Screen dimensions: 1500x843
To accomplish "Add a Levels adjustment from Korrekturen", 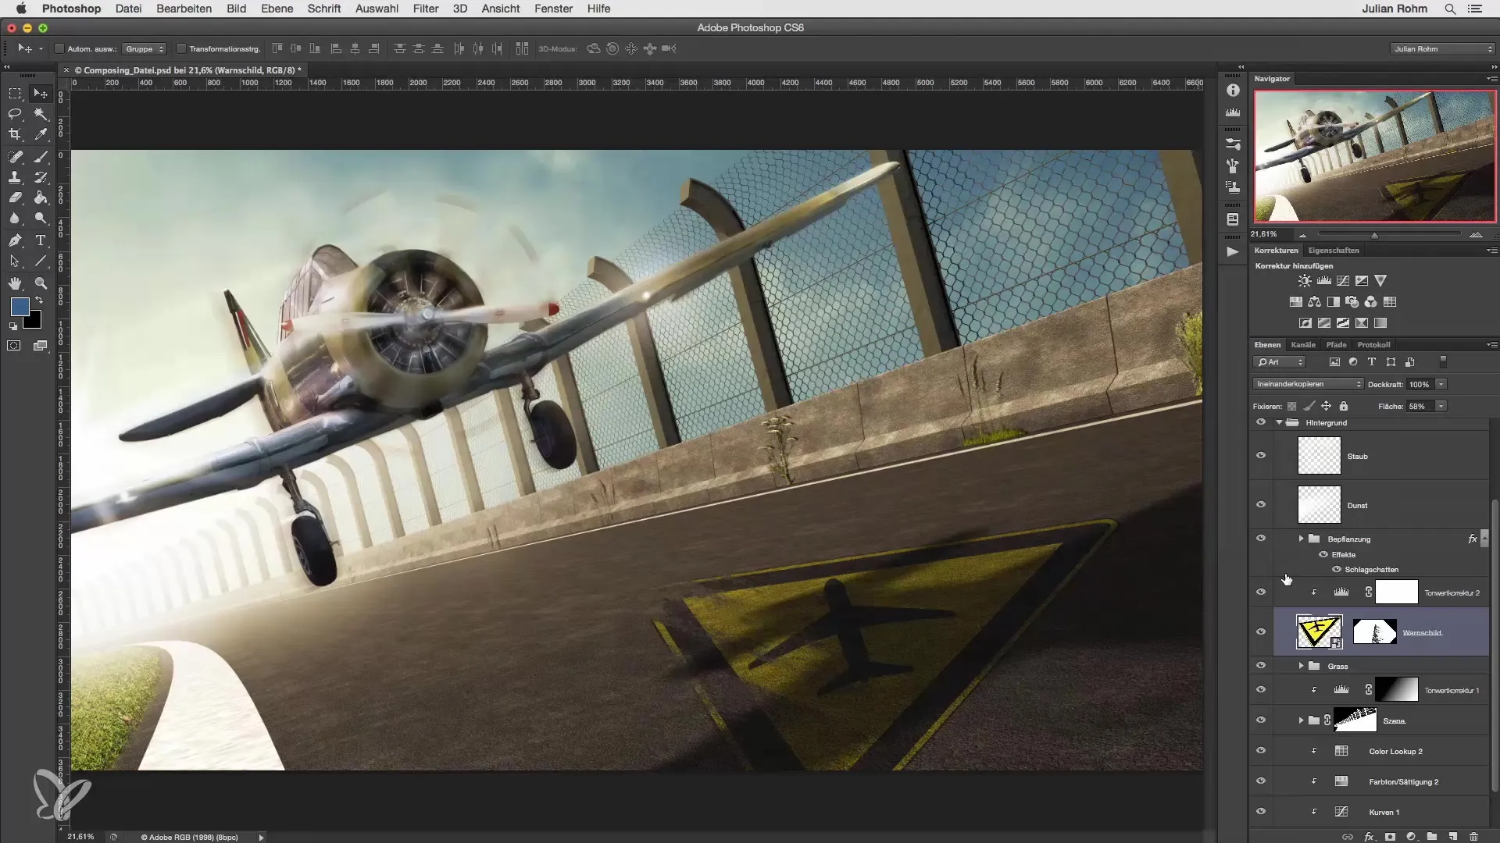I will (x=1324, y=281).
